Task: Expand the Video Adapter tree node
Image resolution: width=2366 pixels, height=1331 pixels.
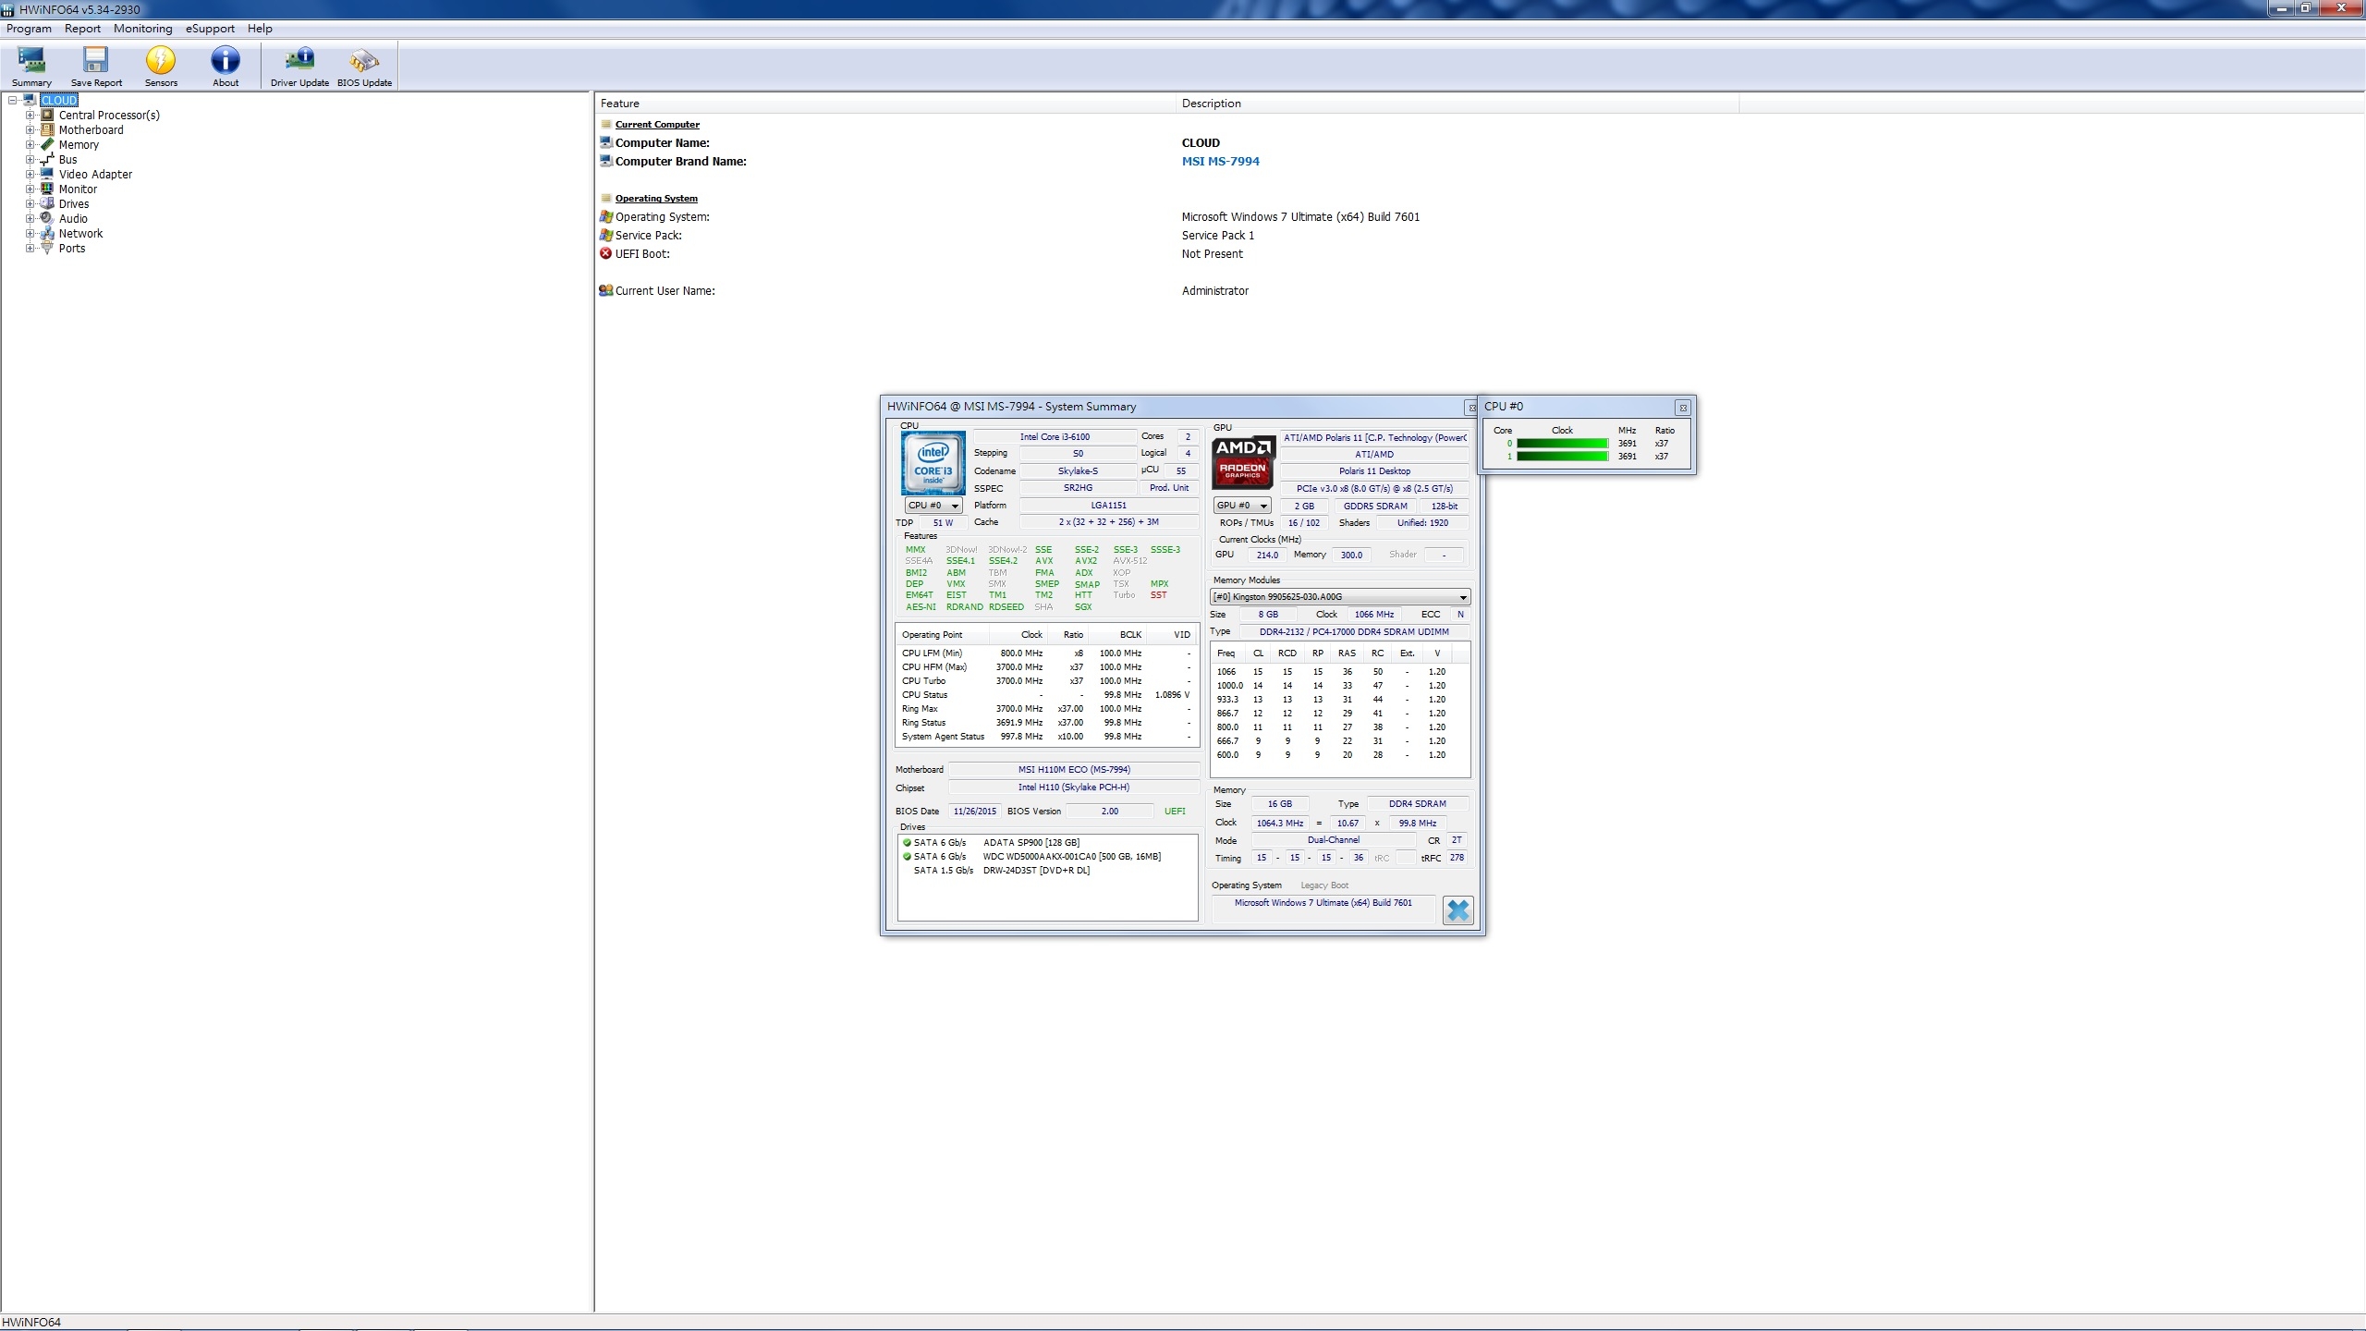Action: [x=30, y=175]
